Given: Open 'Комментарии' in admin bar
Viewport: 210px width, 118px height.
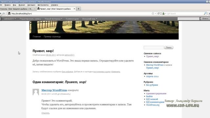Looking at the screenshot, I should 72,19.
